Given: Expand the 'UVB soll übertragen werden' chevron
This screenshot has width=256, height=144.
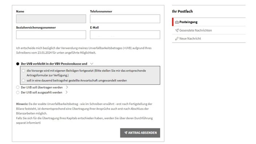Looking at the screenshot, I should [67, 87].
